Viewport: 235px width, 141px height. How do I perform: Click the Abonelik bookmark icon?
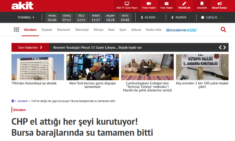(x=202, y=3)
